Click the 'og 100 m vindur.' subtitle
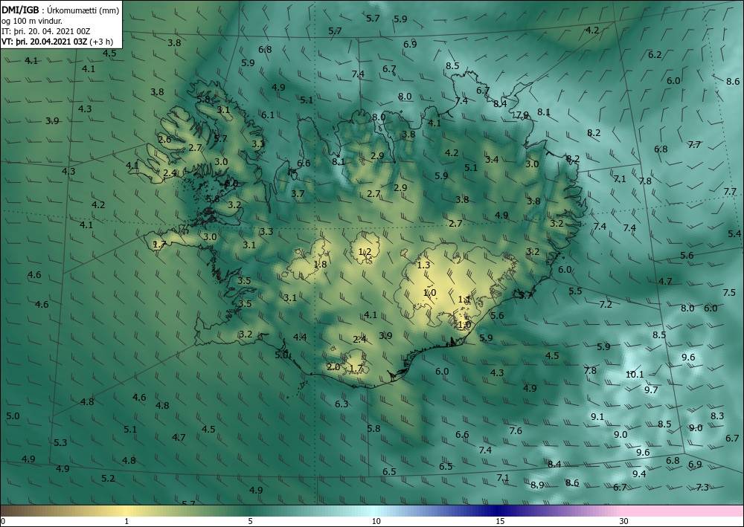 coord(31,21)
